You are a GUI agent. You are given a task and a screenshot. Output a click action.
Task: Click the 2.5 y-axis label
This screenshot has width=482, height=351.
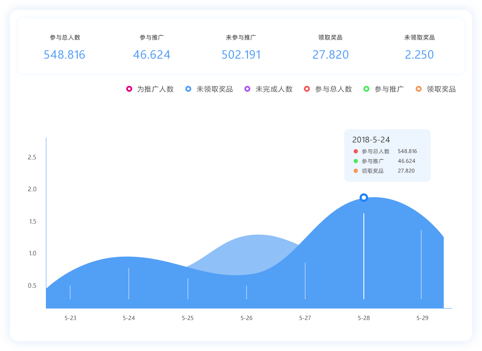32,157
